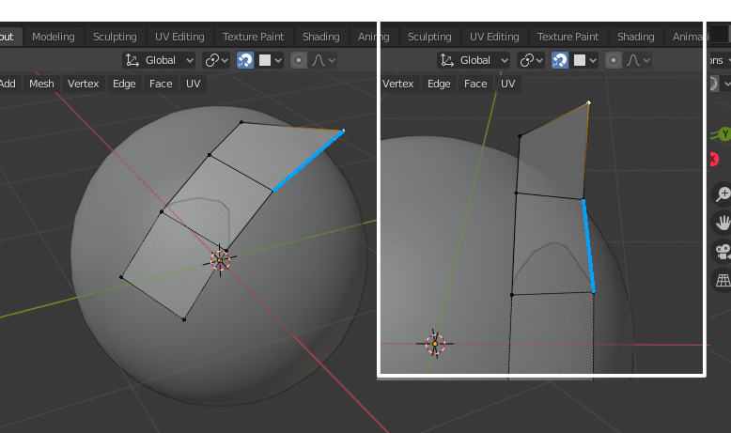
Task: Toggle snapping magnet in left viewport header
Action: 245,60
